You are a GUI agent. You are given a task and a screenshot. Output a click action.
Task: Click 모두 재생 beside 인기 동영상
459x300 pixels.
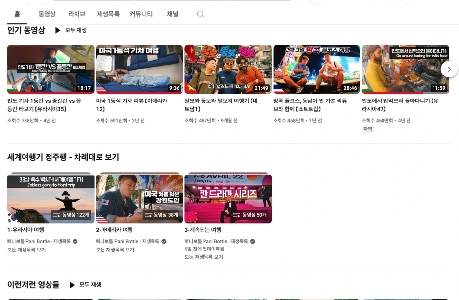(x=76, y=30)
